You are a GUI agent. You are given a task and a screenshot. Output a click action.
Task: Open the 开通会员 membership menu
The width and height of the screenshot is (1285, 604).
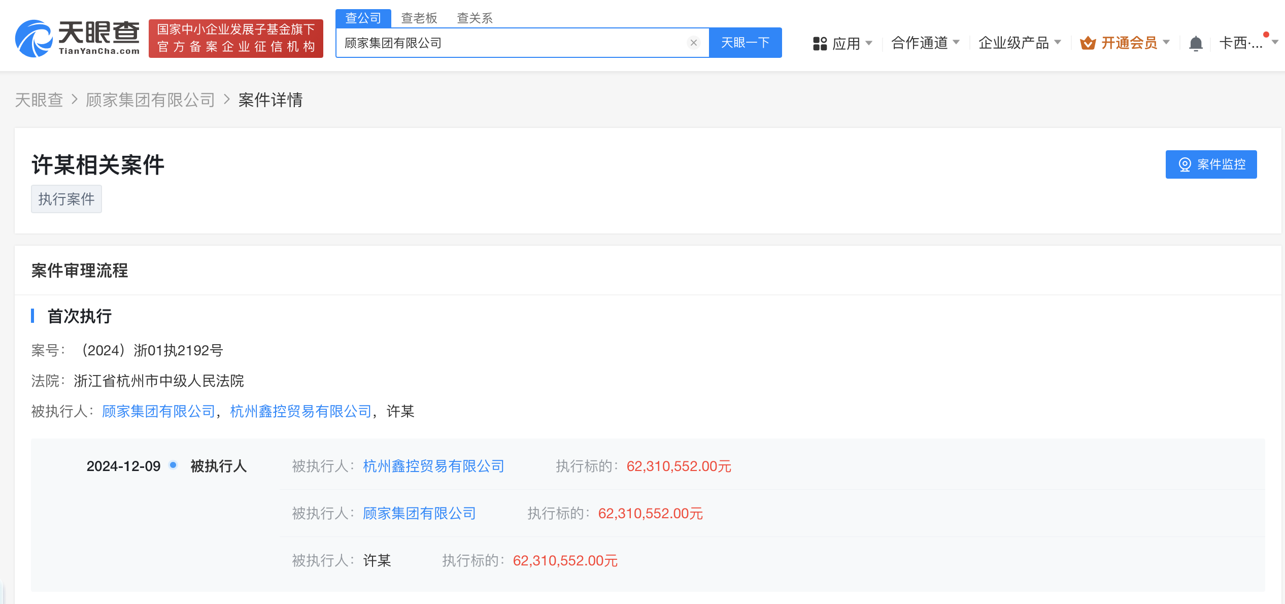point(1129,43)
